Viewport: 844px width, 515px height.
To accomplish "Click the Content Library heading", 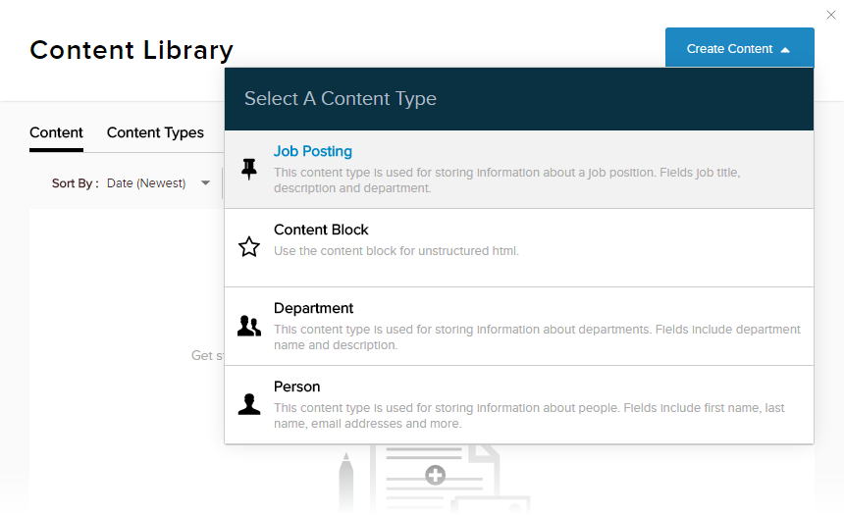I will point(132,50).
